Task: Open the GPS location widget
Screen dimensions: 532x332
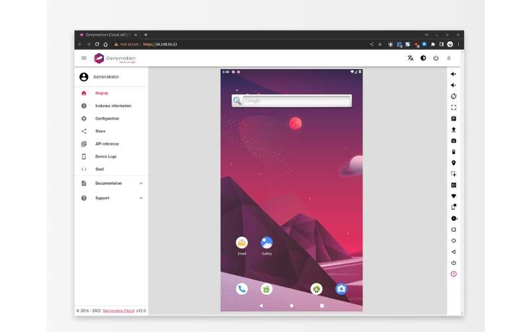Action: pyautogui.click(x=454, y=163)
